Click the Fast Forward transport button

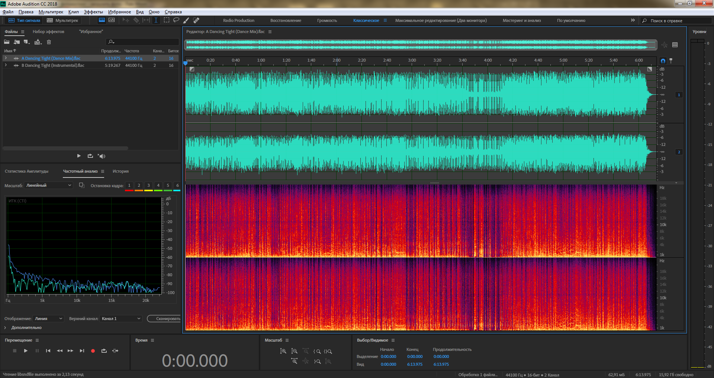click(70, 351)
